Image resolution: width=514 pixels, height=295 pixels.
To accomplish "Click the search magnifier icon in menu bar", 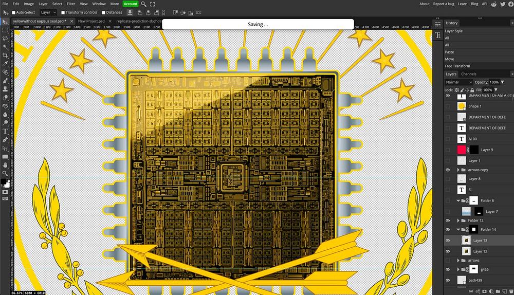I will (x=143, y=4).
